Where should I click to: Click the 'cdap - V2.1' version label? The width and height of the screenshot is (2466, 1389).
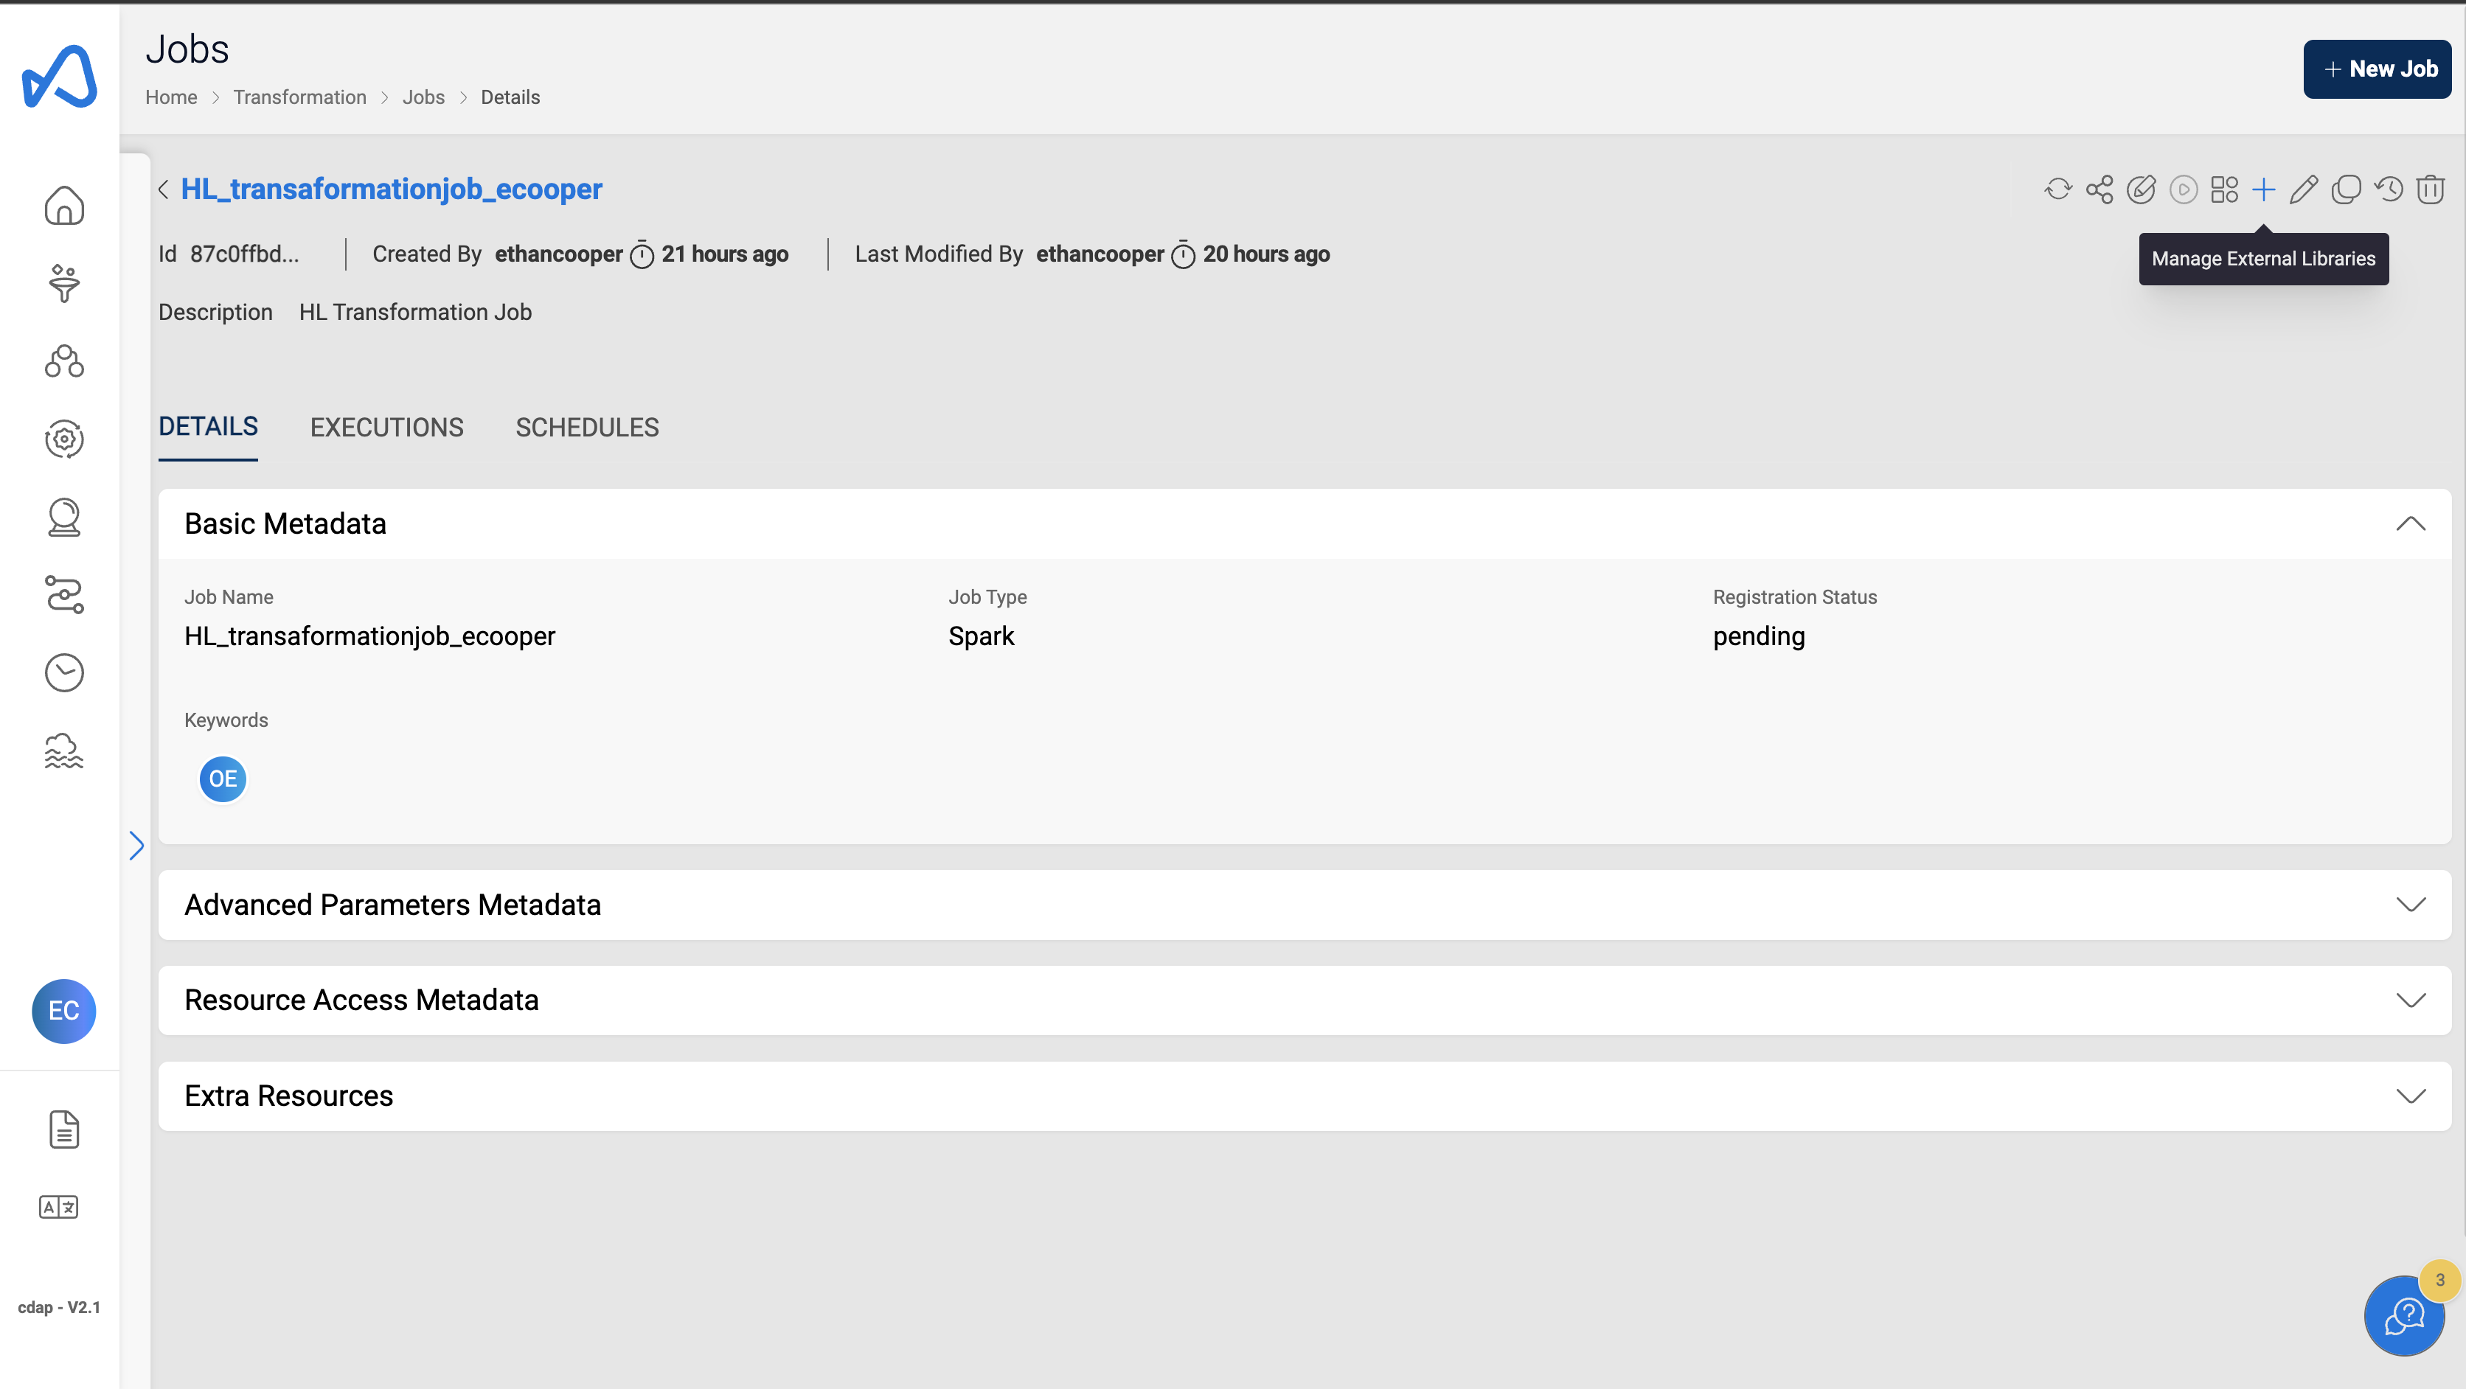[x=59, y=1308]
